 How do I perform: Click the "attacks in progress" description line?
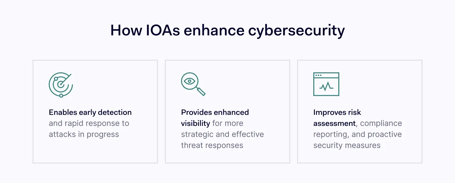[84, 134]
